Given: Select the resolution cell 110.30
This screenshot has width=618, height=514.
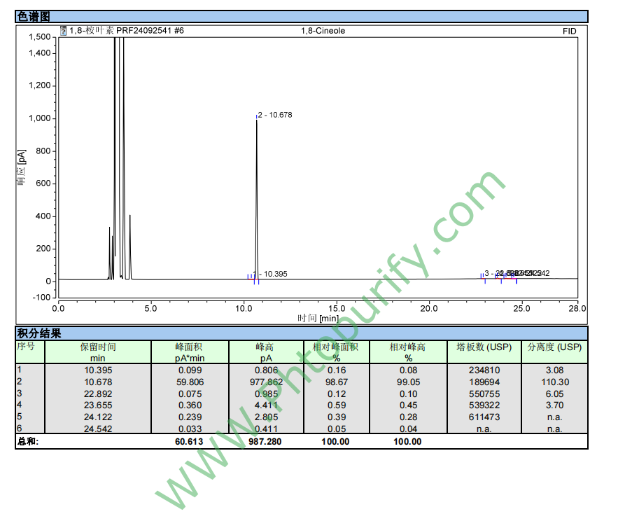Looking at the screenshot, I should pos(554,382).
